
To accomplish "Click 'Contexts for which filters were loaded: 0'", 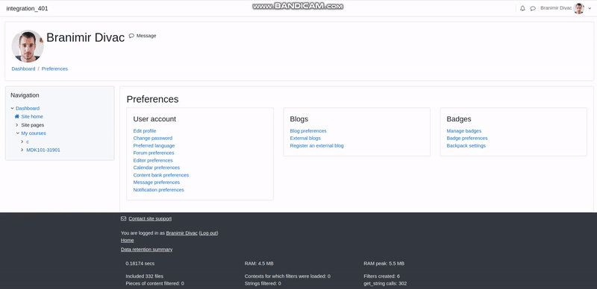I will (x=287, y=276).
